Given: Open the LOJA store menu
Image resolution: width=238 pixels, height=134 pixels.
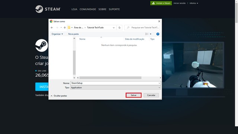Looking at the screenshot, I should (x=74, y=9).
